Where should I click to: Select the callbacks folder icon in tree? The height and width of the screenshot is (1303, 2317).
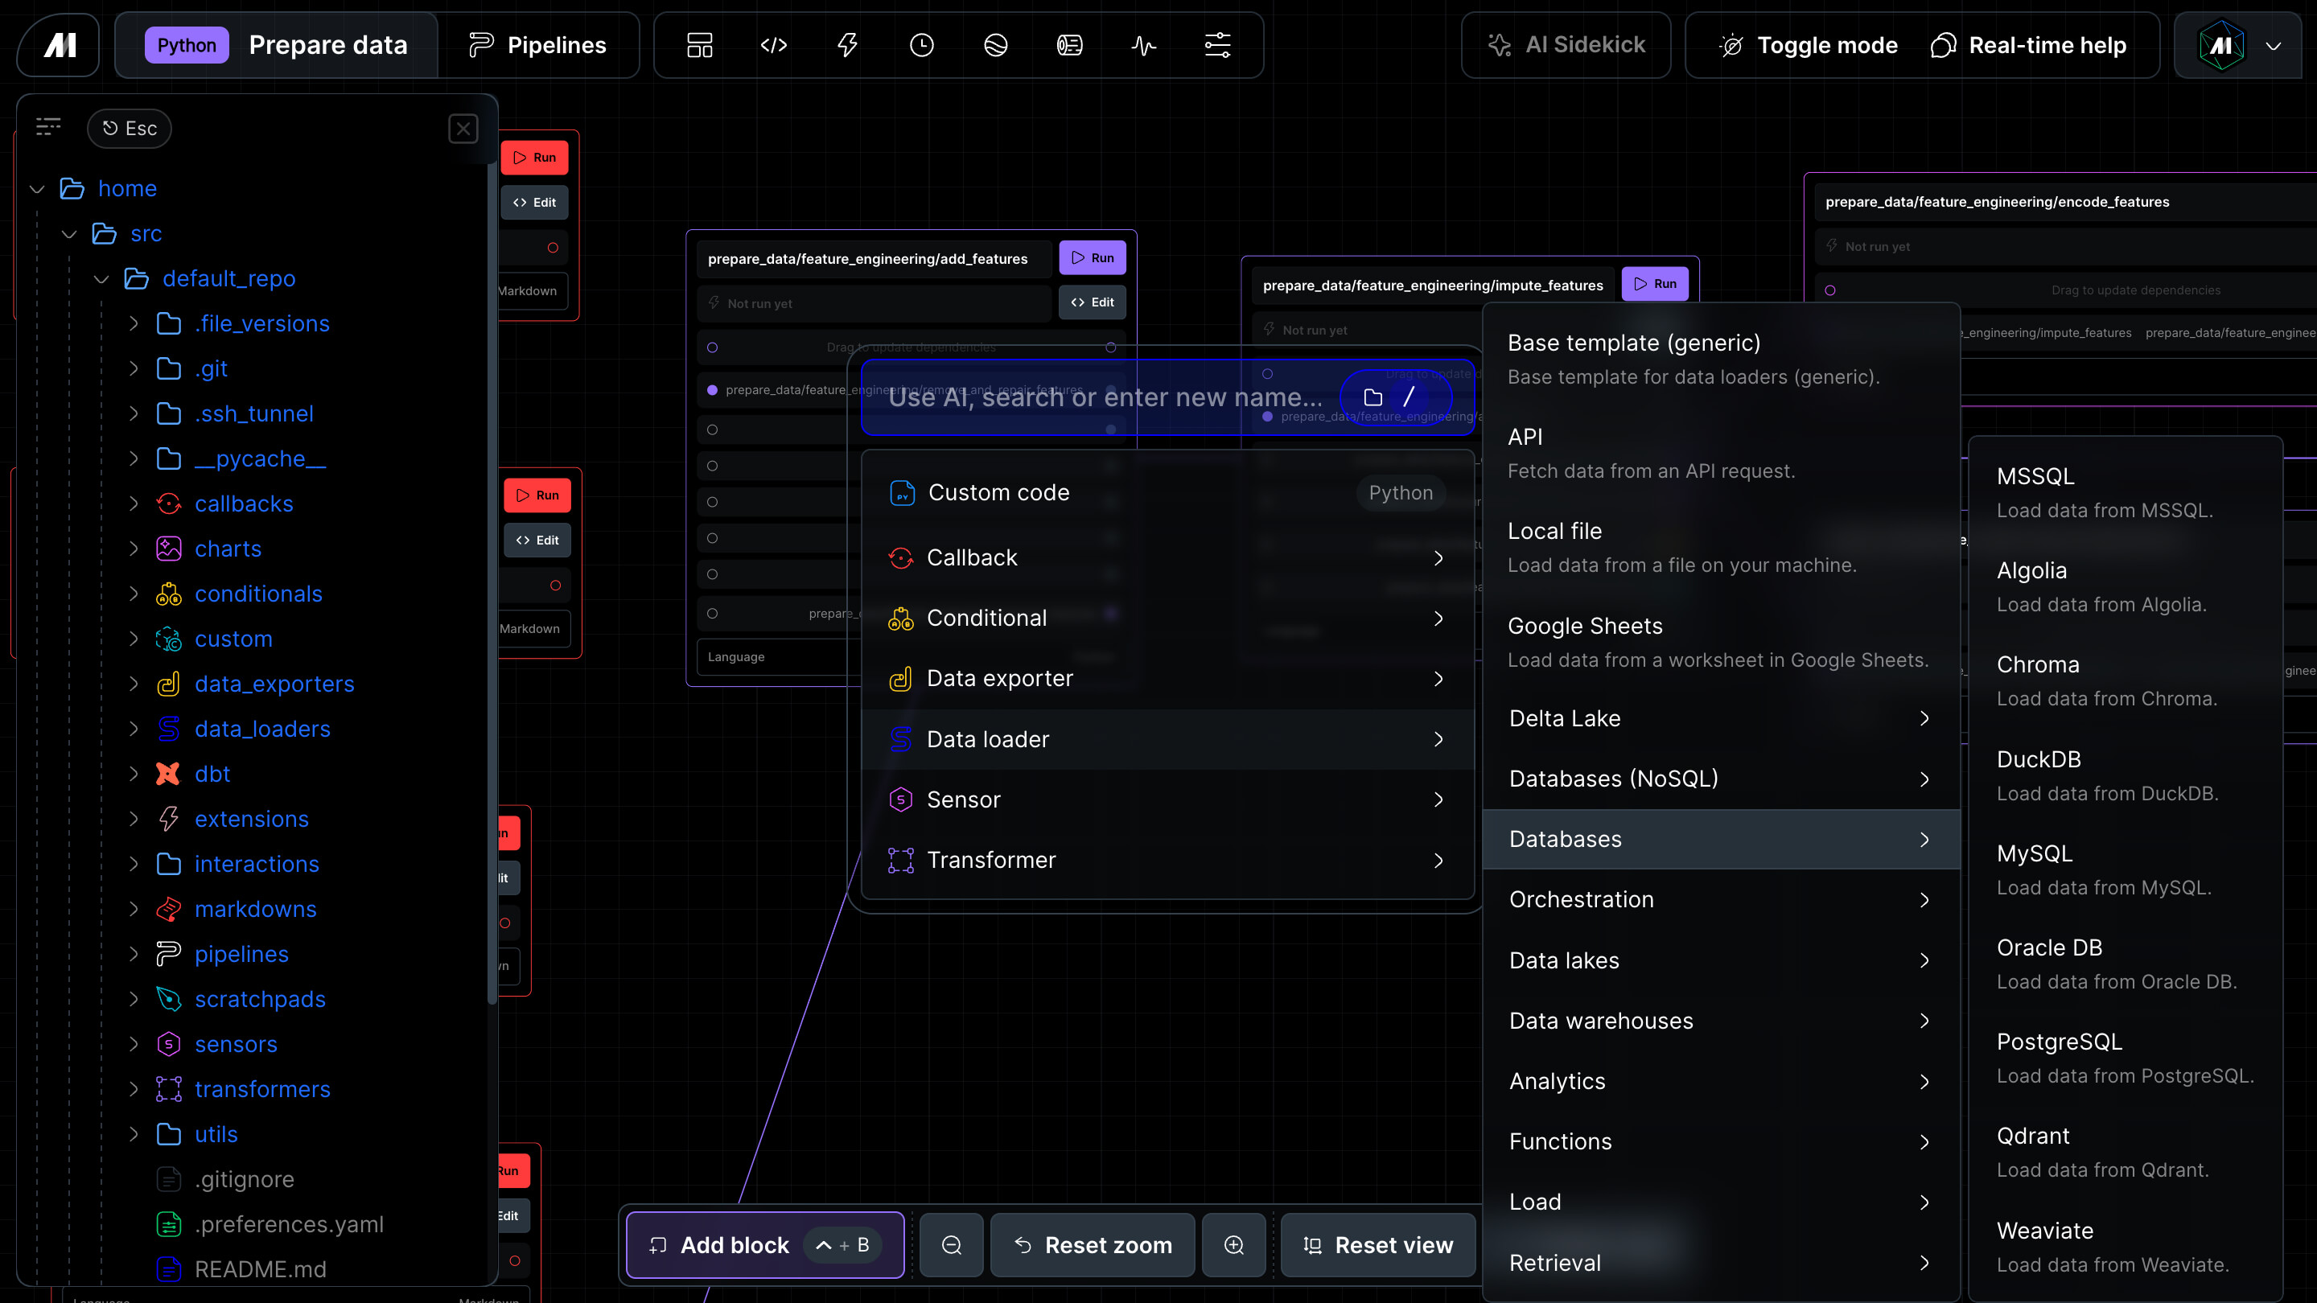(168, 504)
